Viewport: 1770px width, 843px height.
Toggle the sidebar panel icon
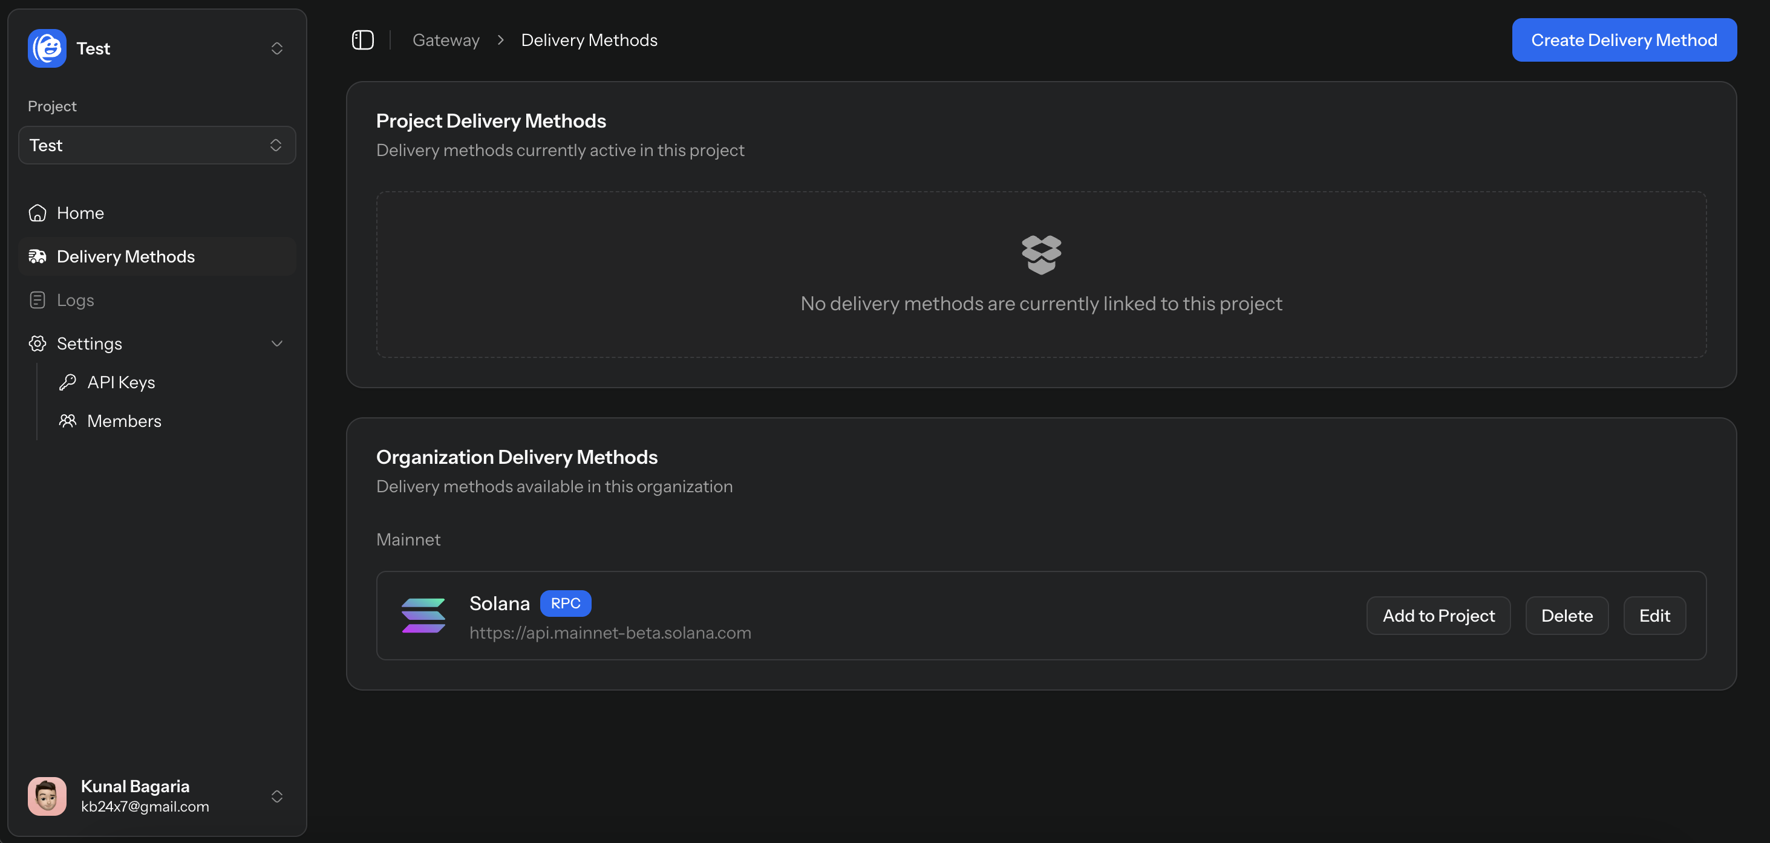(x=363, y=40)
